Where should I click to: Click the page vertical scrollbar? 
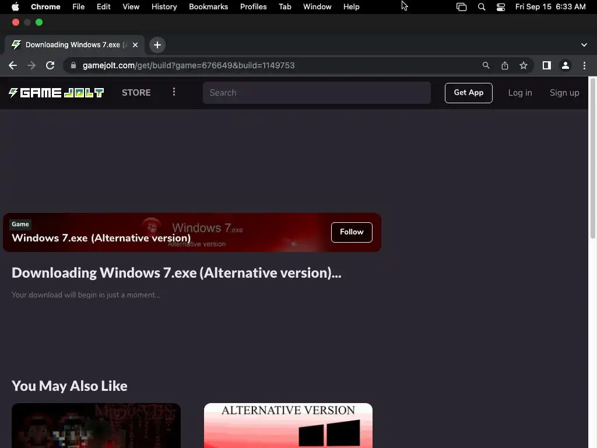click(592, 158)
